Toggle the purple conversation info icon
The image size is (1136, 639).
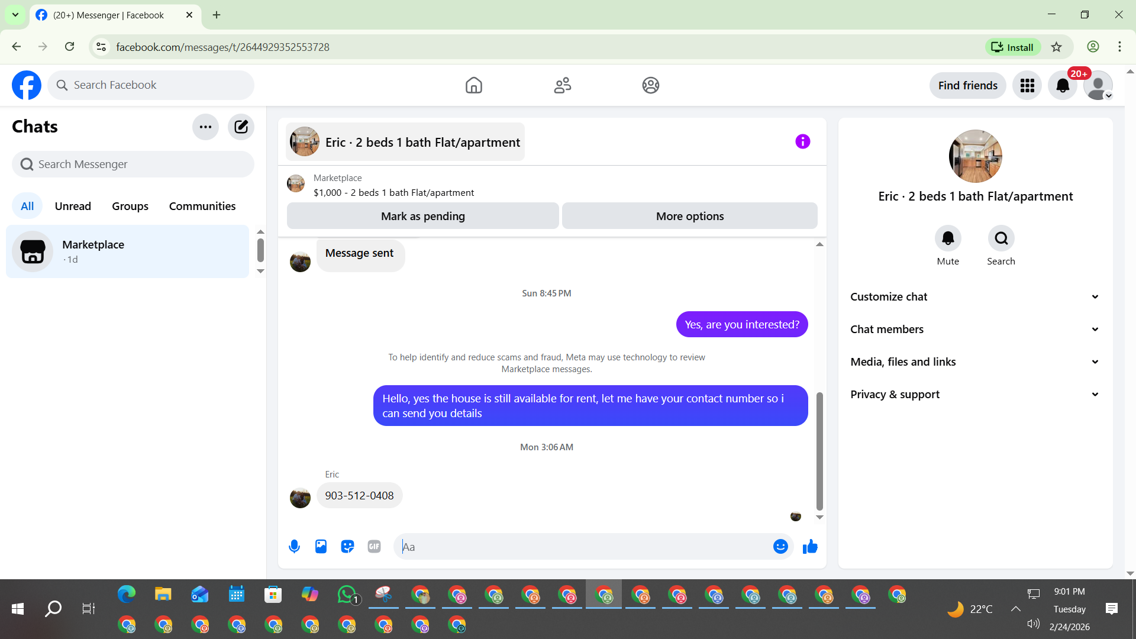click(802, 141)
